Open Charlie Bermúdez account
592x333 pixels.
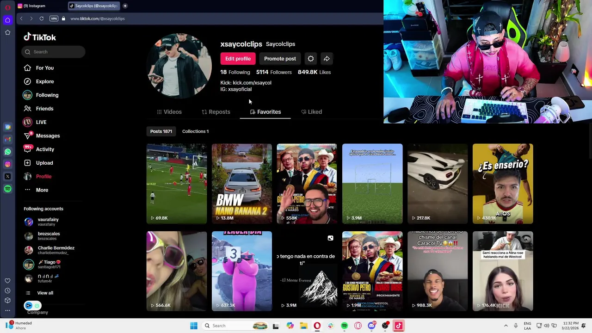49,250
